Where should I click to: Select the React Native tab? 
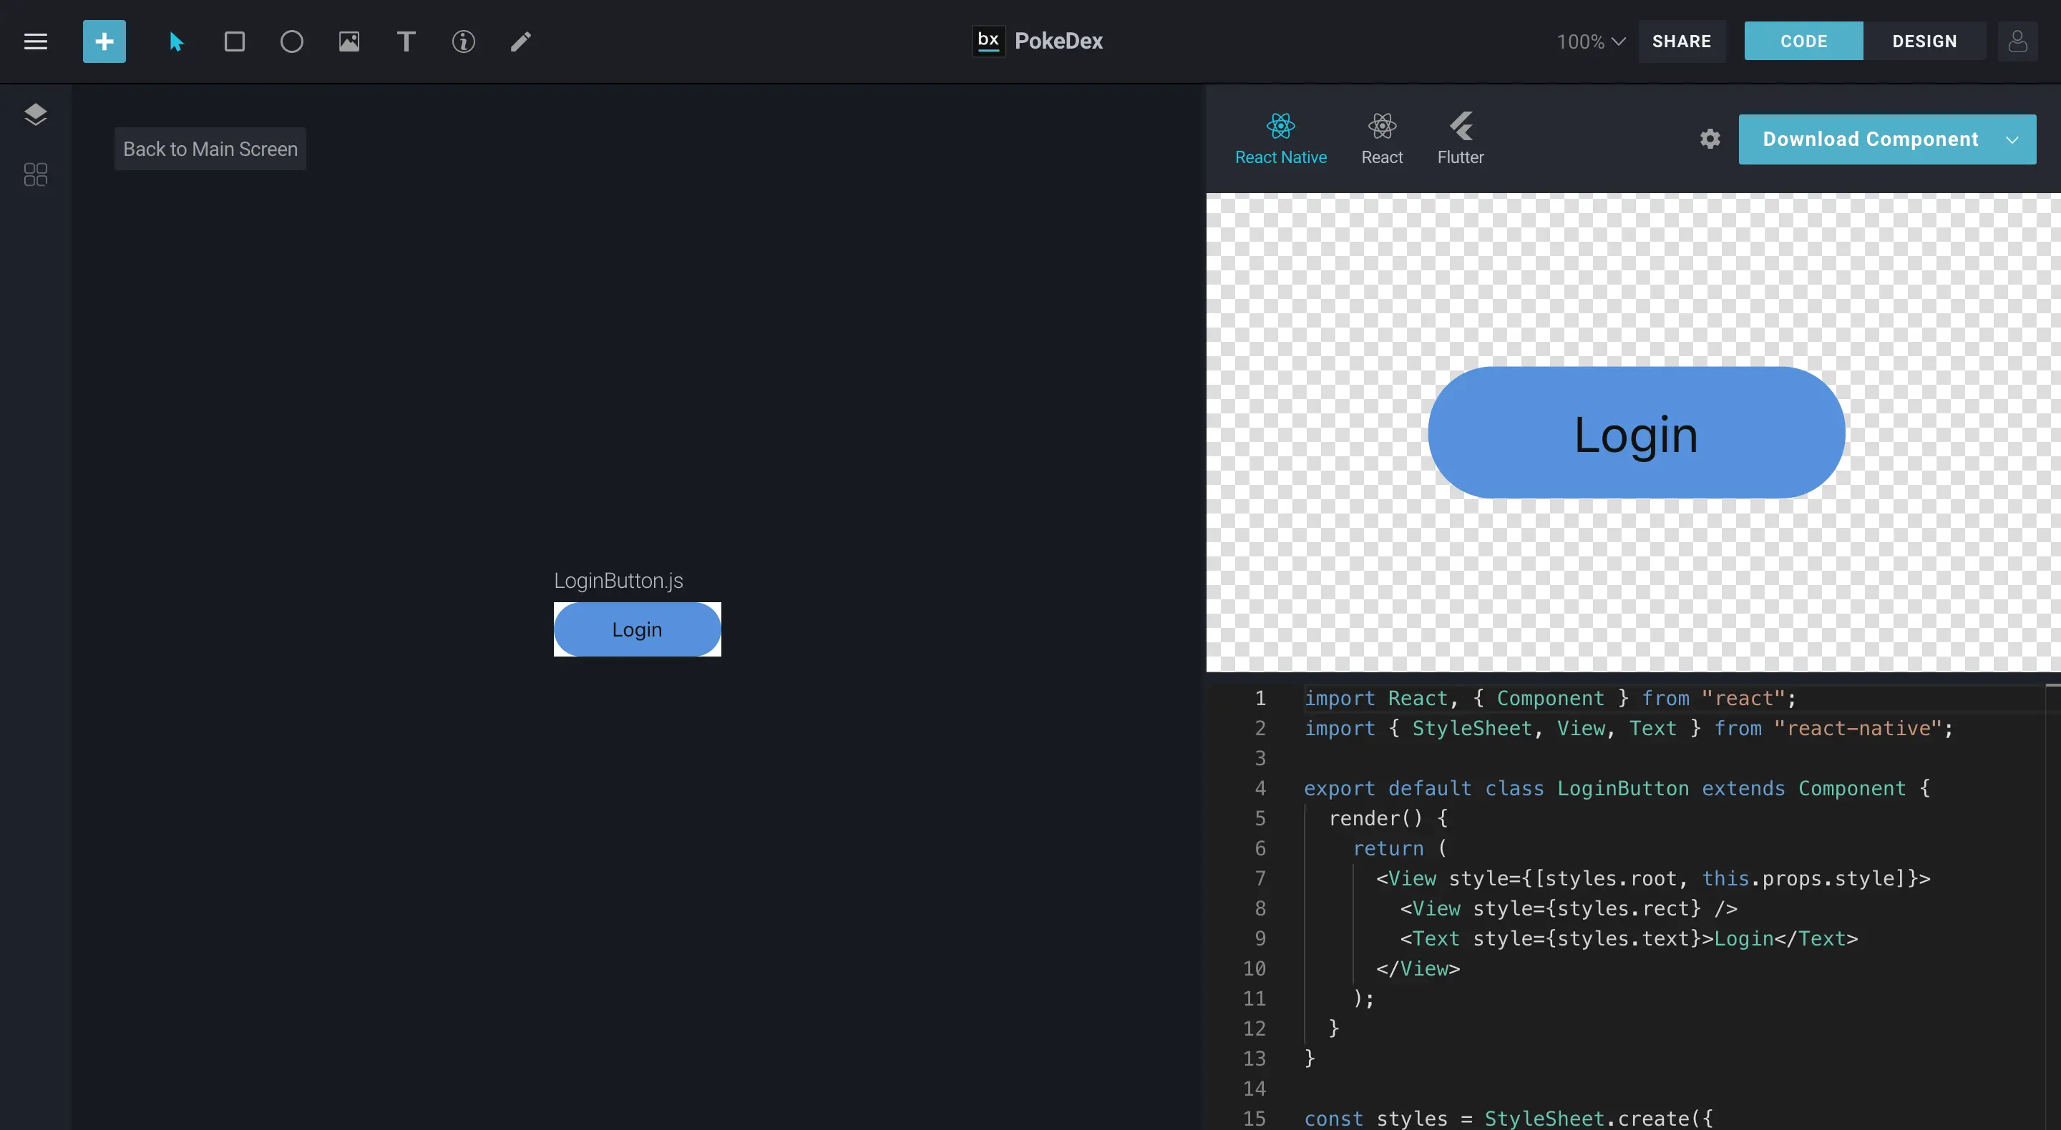coord(1280,138)
